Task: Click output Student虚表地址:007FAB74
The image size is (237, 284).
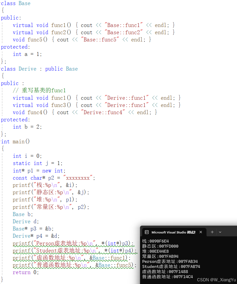Action: pyautogui.click(x=171, y=266)
